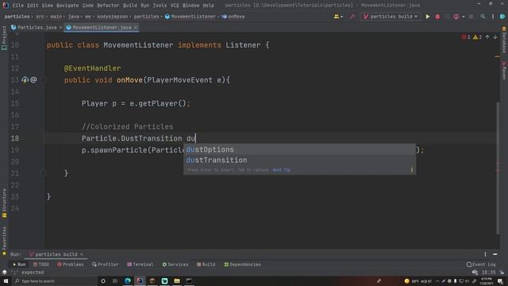Click the Next Tip link in popup
This screenshot has width=508, height=286.
281,170
